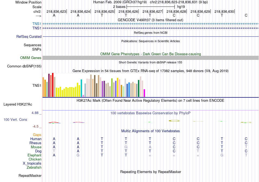Click the Mouse species row label
This screenshot has width=259, height=182.
[36, 147]
